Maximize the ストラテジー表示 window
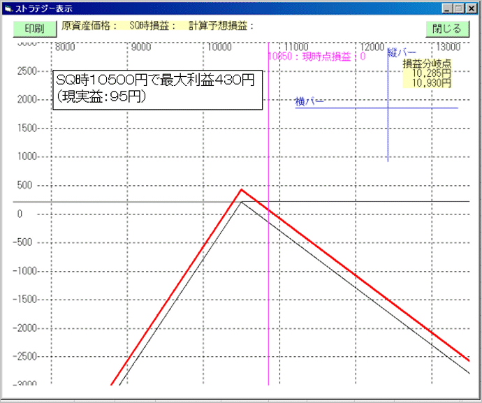Screen dimensions: 482x403 [x=458, y=8]
